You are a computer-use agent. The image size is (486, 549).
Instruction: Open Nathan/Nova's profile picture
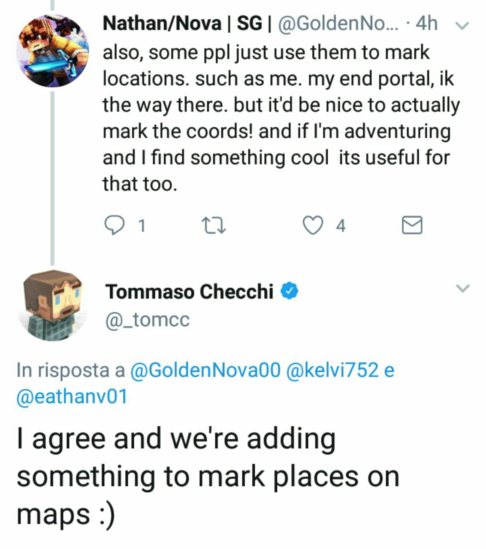click(x=52, y=51)
